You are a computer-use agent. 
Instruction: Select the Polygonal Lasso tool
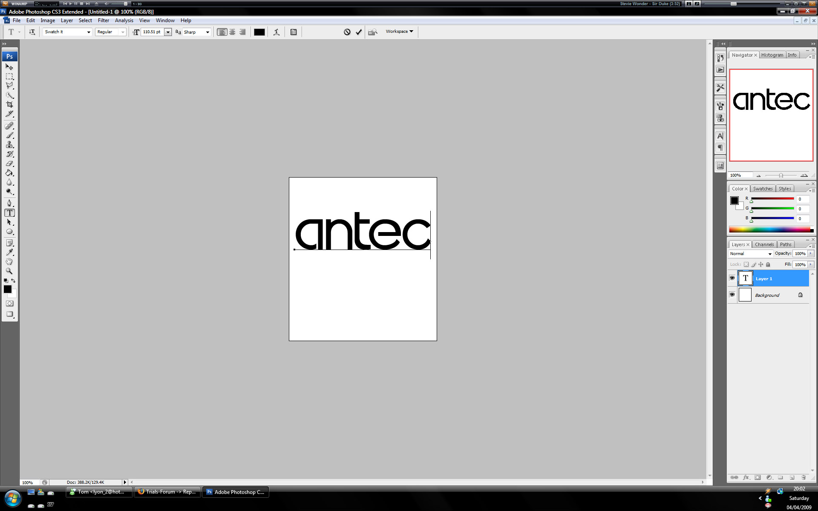point(9,86)
